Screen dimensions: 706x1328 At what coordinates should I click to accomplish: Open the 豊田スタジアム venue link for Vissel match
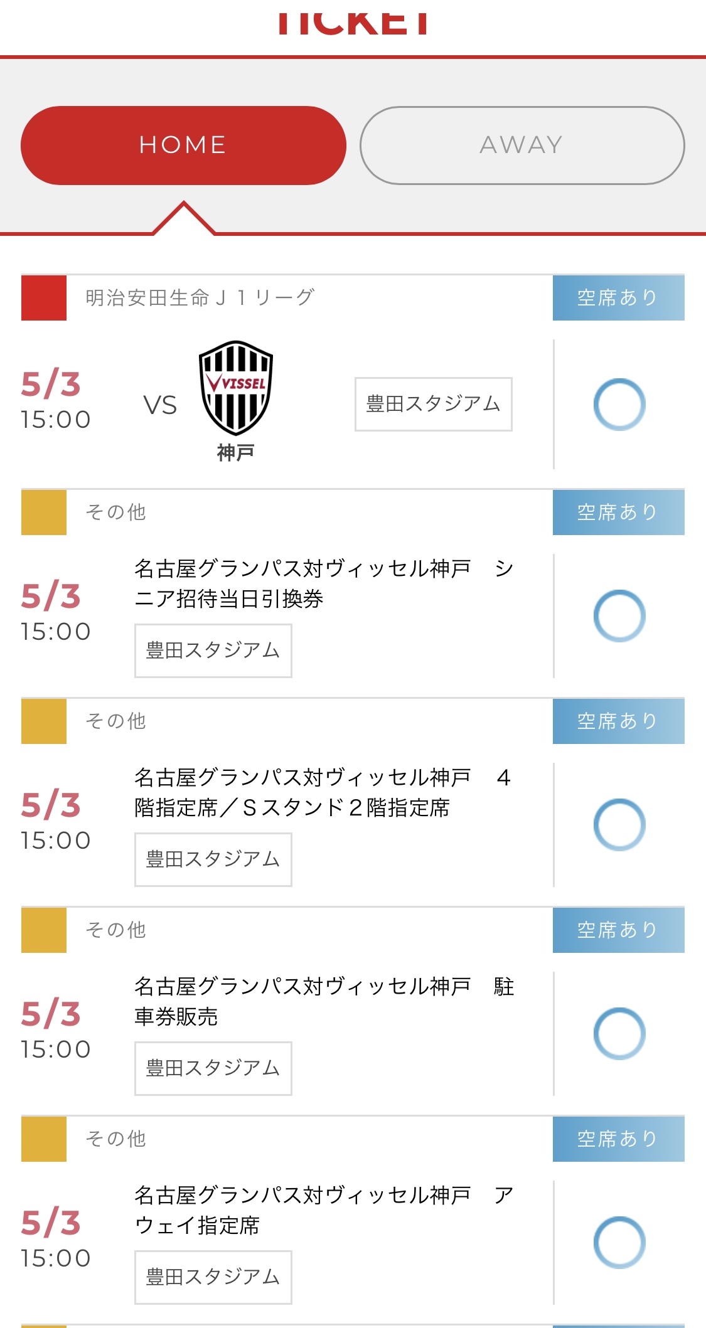pos(433,404)
